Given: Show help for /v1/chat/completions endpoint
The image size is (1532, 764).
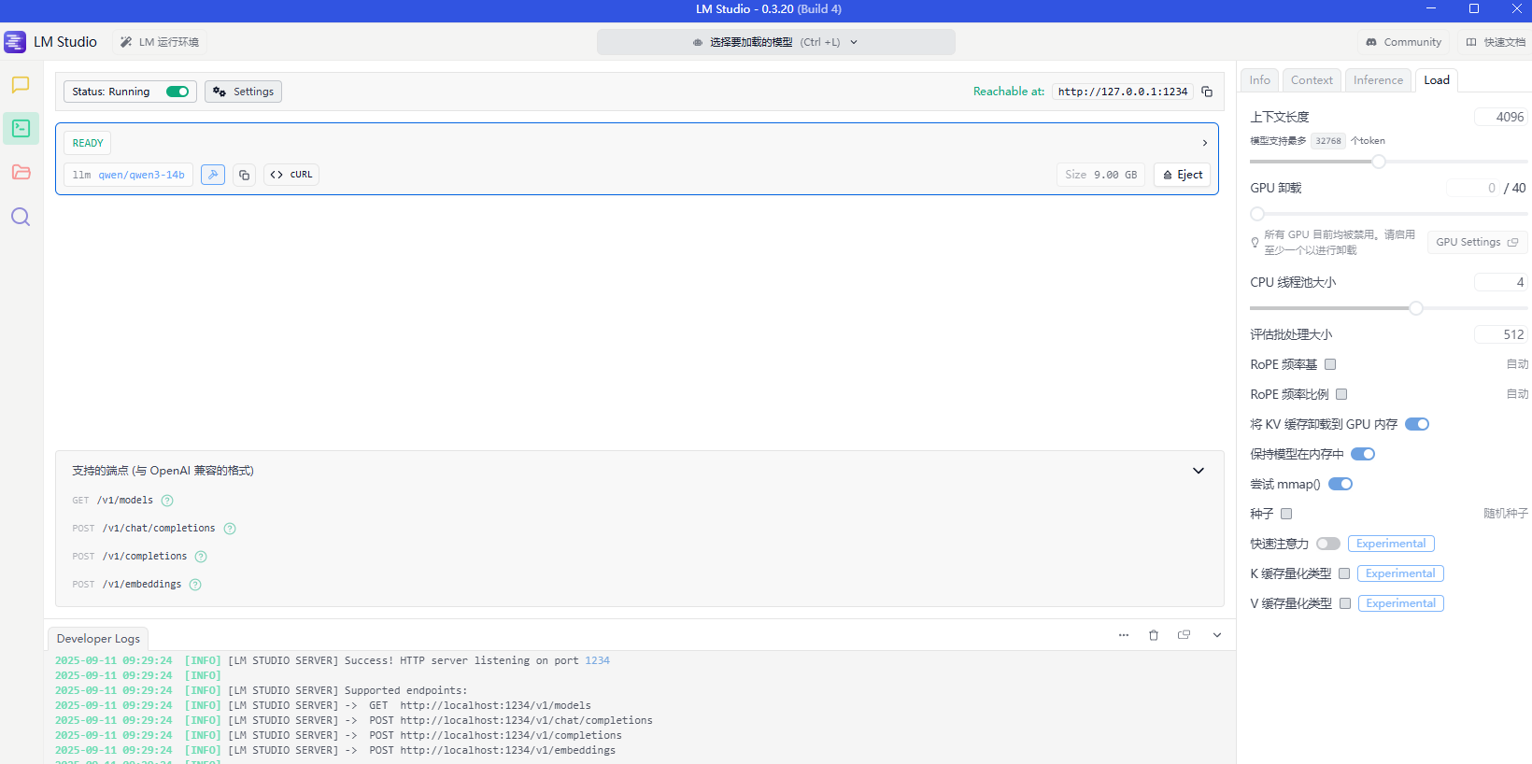Looking at the screenshot, I should point(230,529).
